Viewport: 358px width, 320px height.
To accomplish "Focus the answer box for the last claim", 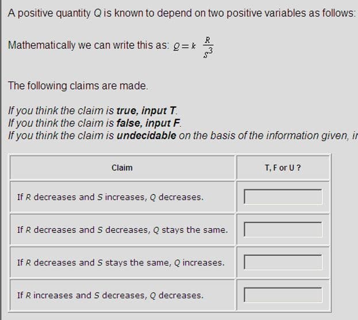I will click(x=283, y=295).
